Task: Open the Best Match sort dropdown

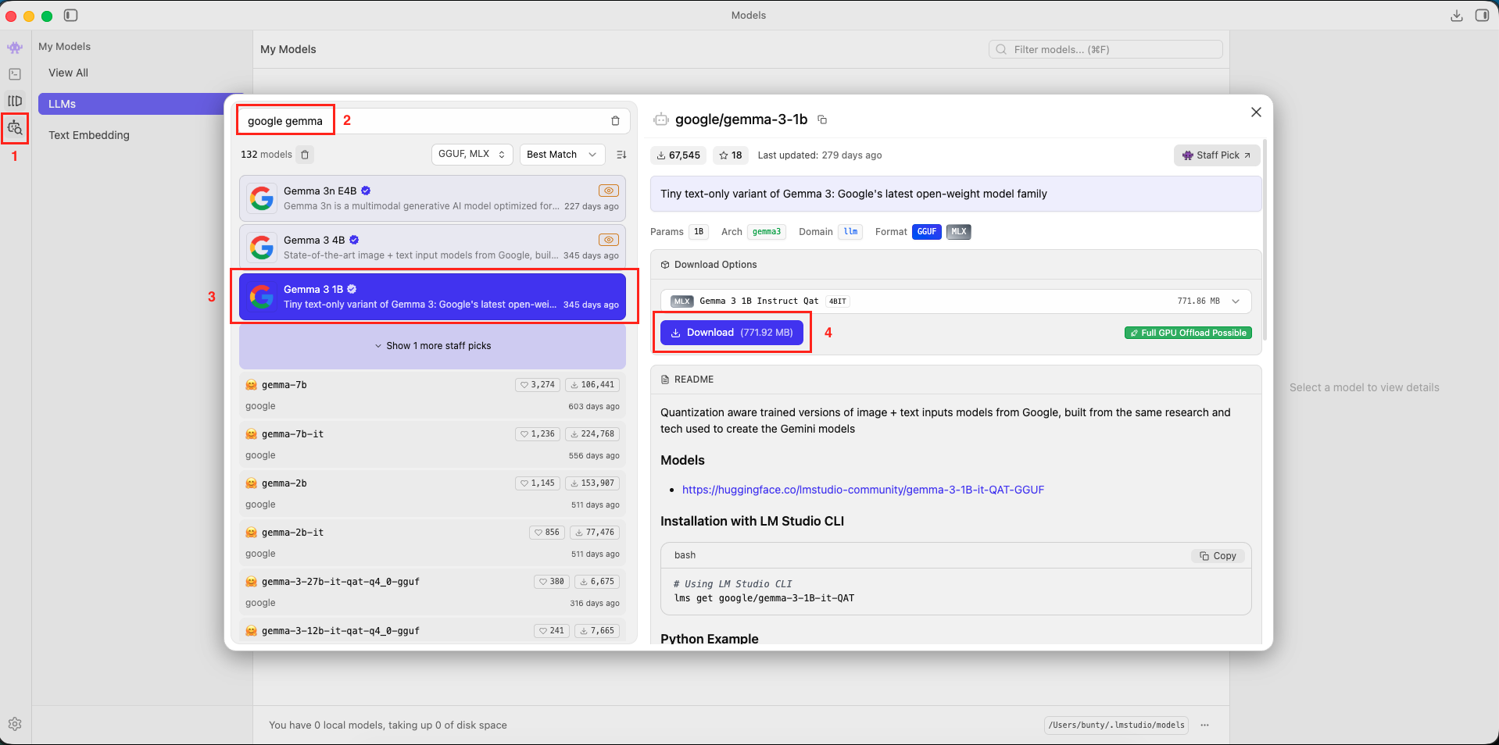Action: tap(561, 155)
